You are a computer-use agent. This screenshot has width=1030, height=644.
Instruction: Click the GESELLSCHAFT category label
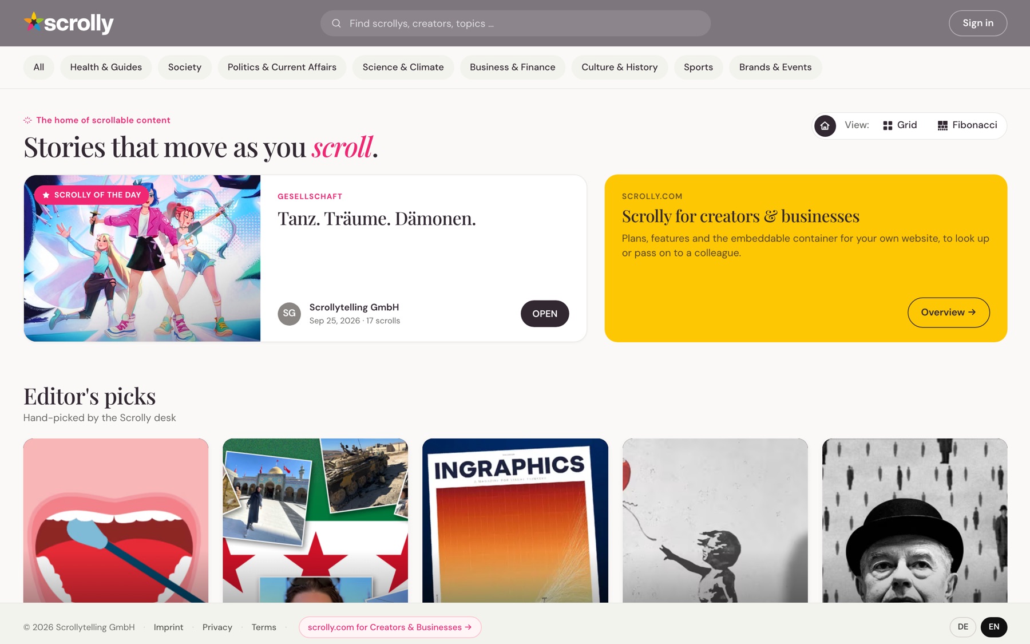tap(310, 196)
